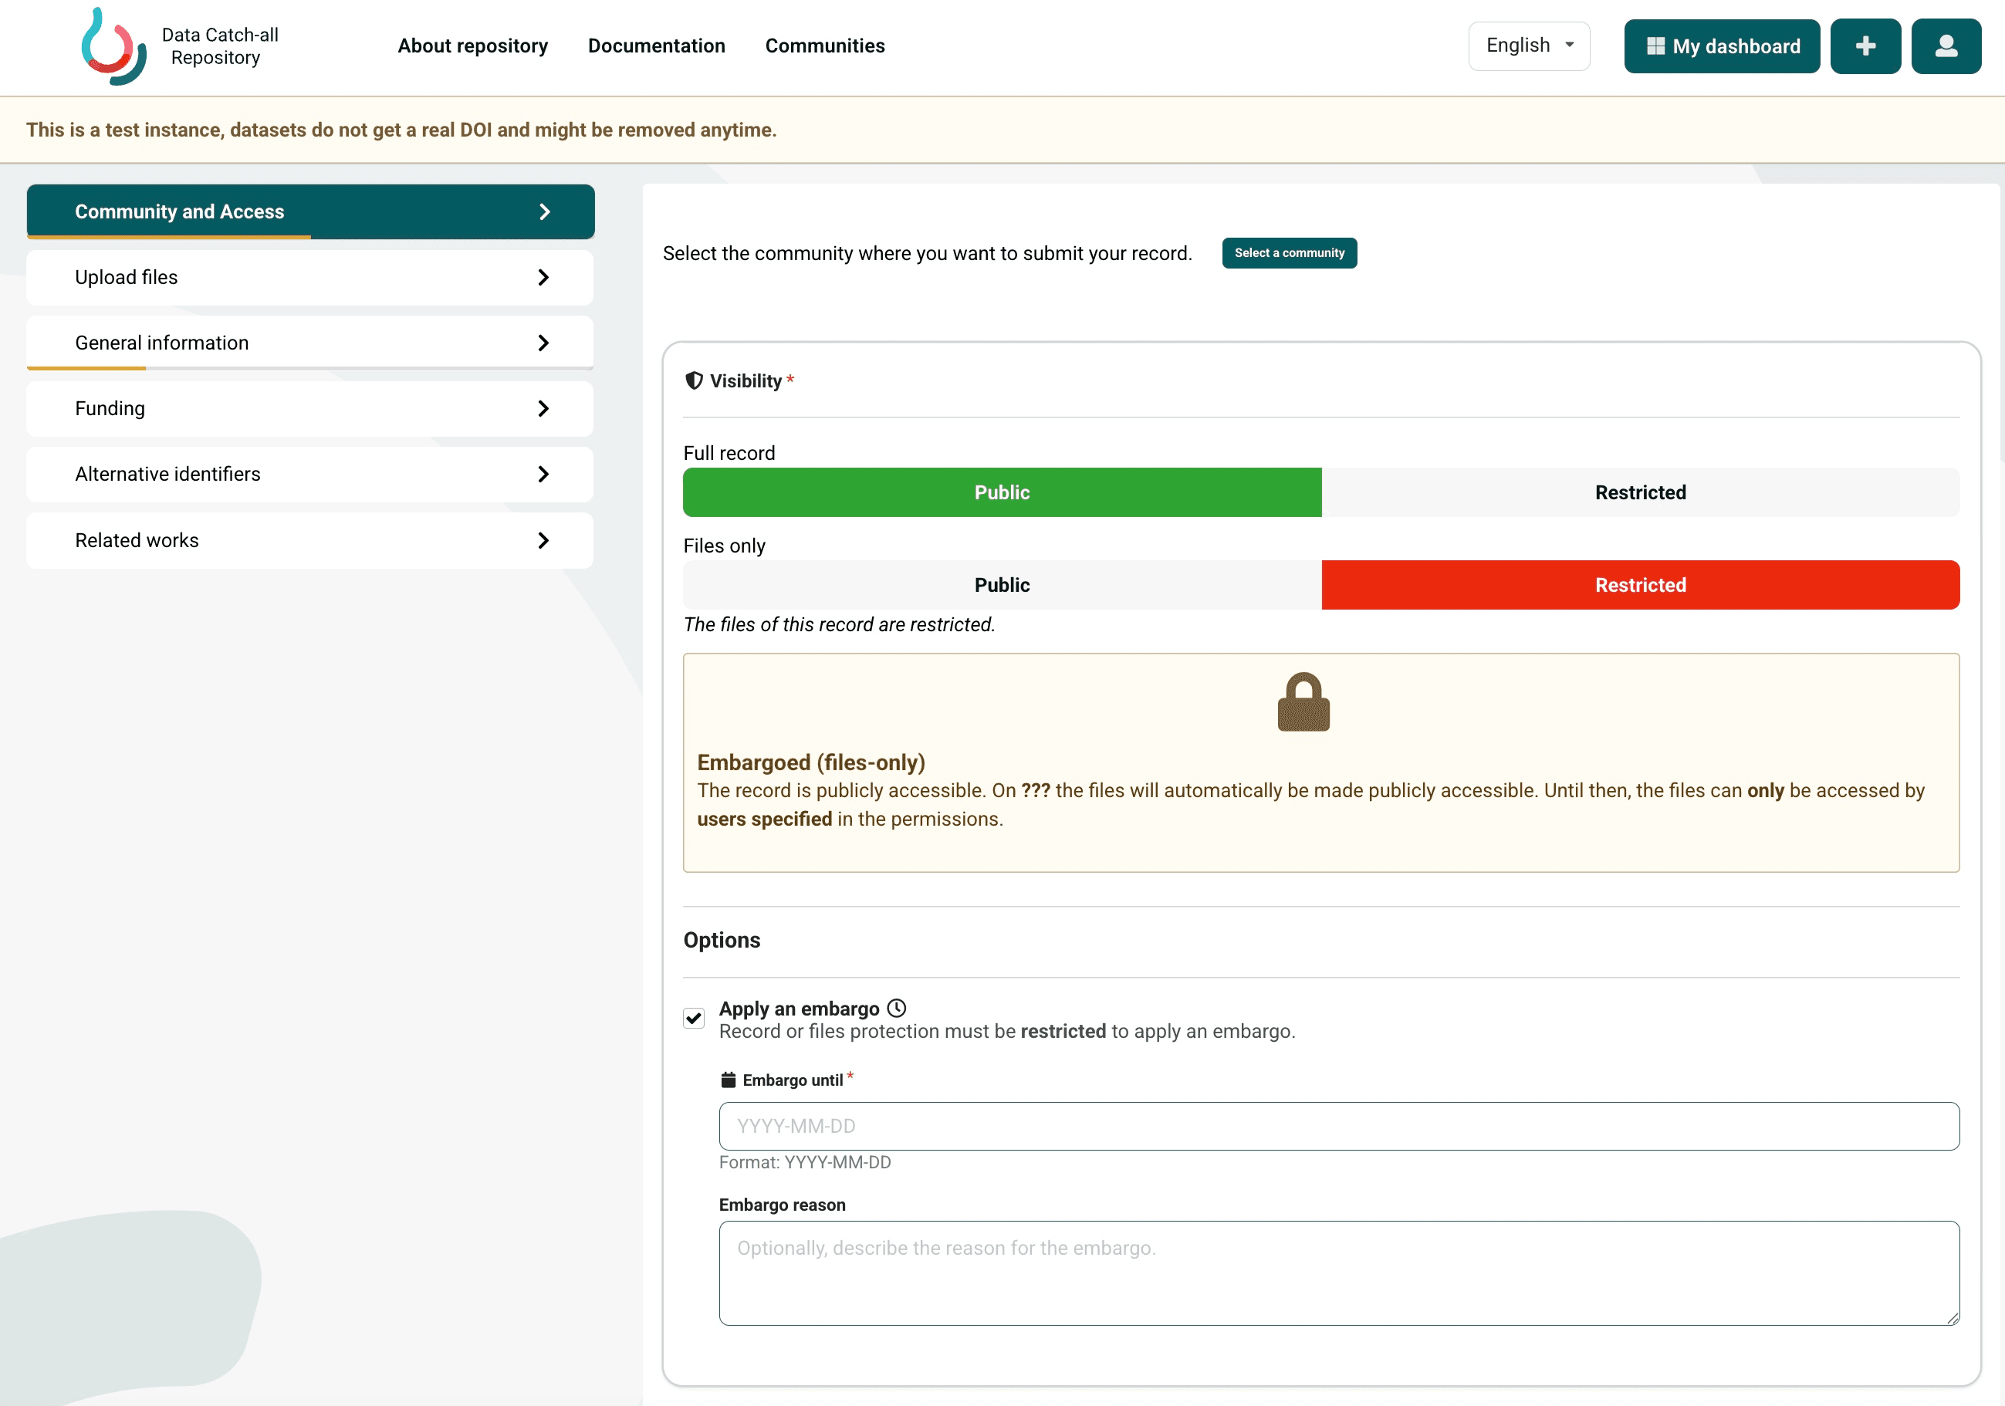Open the Documentation menu item
The image size is (2005, 1406).
657,46
